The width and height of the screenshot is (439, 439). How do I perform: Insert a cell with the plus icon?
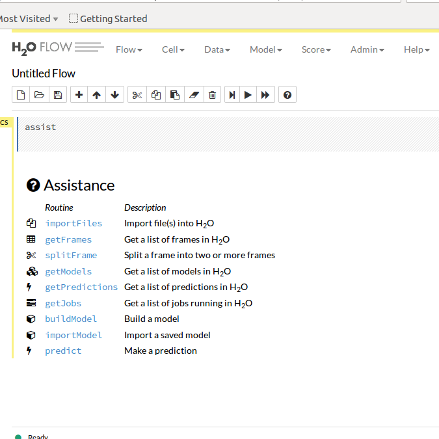[x=79, y=95]
